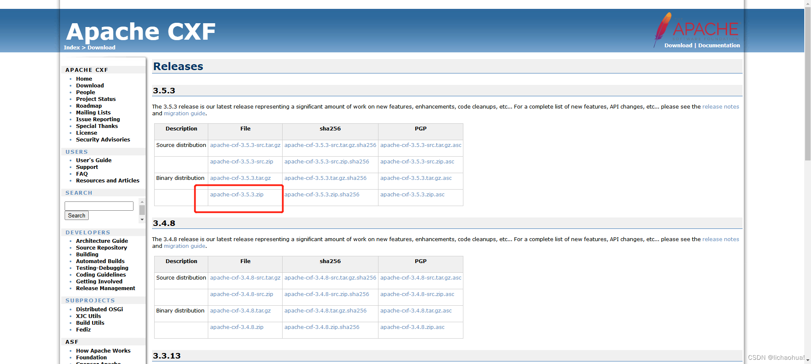The image size is (811, 364).
Task: Open the Home sidebar link
Action: coord(84,79)
